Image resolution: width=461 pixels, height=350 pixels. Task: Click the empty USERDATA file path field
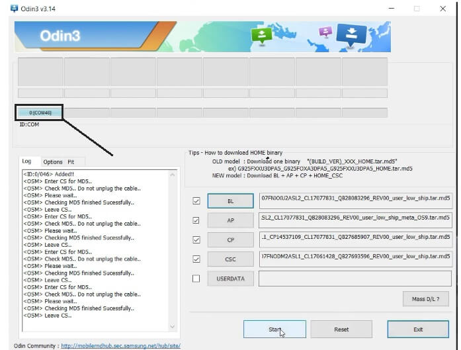coord(355,279)
